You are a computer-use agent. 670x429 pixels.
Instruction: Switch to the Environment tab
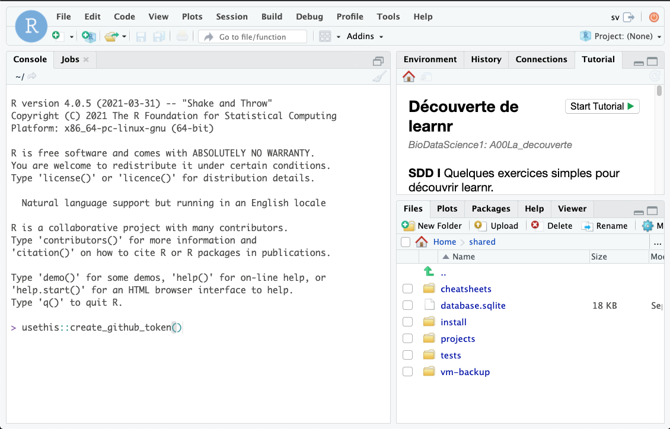point(430,59)
